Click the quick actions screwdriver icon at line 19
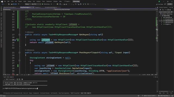174x97 pixels. [16, 40]
